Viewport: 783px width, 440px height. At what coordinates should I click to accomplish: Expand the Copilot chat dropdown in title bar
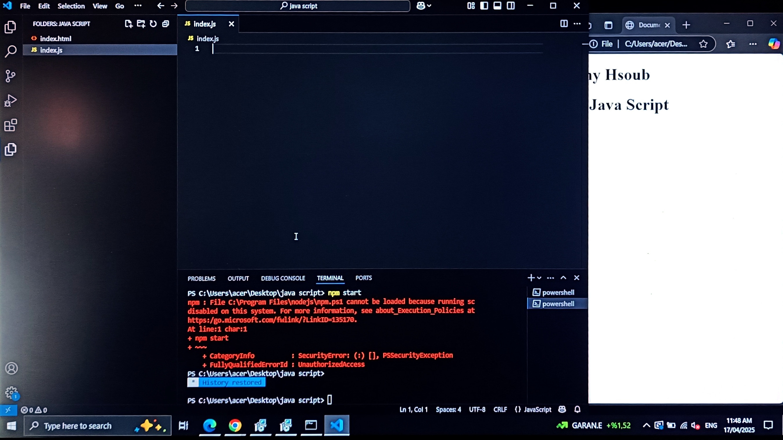click(x=429, y=6)
